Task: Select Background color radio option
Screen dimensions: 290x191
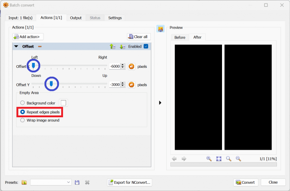Action: pyautogui.click(x=22, y=103)
